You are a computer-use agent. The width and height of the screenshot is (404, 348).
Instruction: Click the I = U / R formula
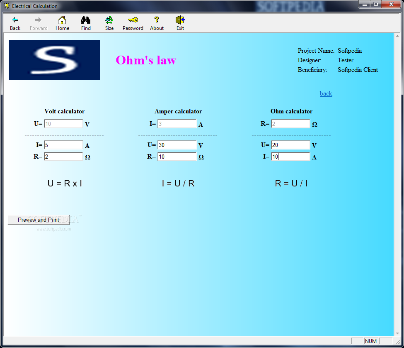coord(178,184)
